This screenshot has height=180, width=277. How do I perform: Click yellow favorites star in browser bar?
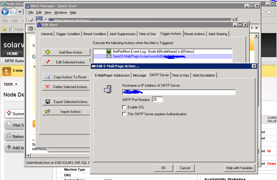[x=4, y=29]
